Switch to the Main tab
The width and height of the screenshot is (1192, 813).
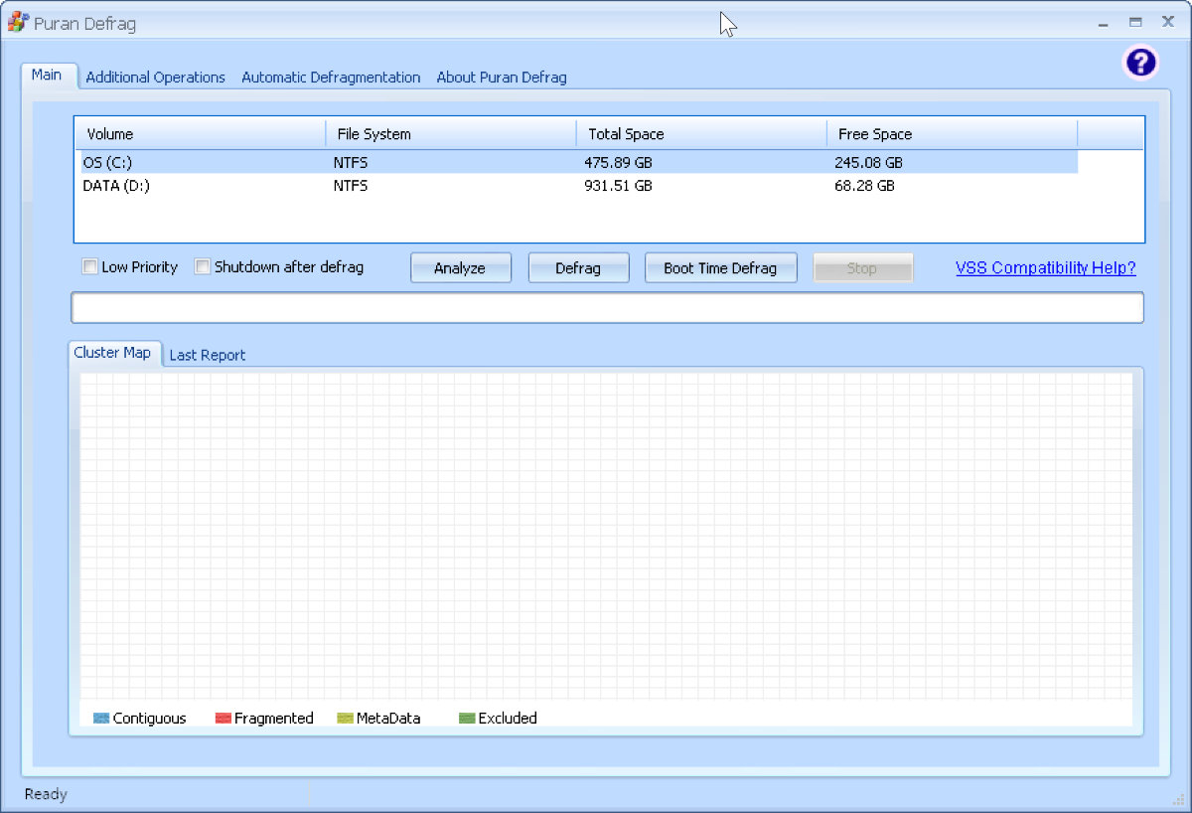[47, 76]
